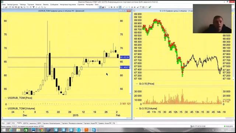
Task: Click the crosshair cursor tool in toolbar
Action: [111, 7]
